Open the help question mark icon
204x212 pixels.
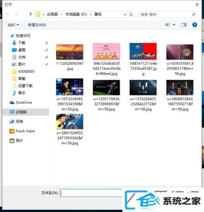coord(195,25)
